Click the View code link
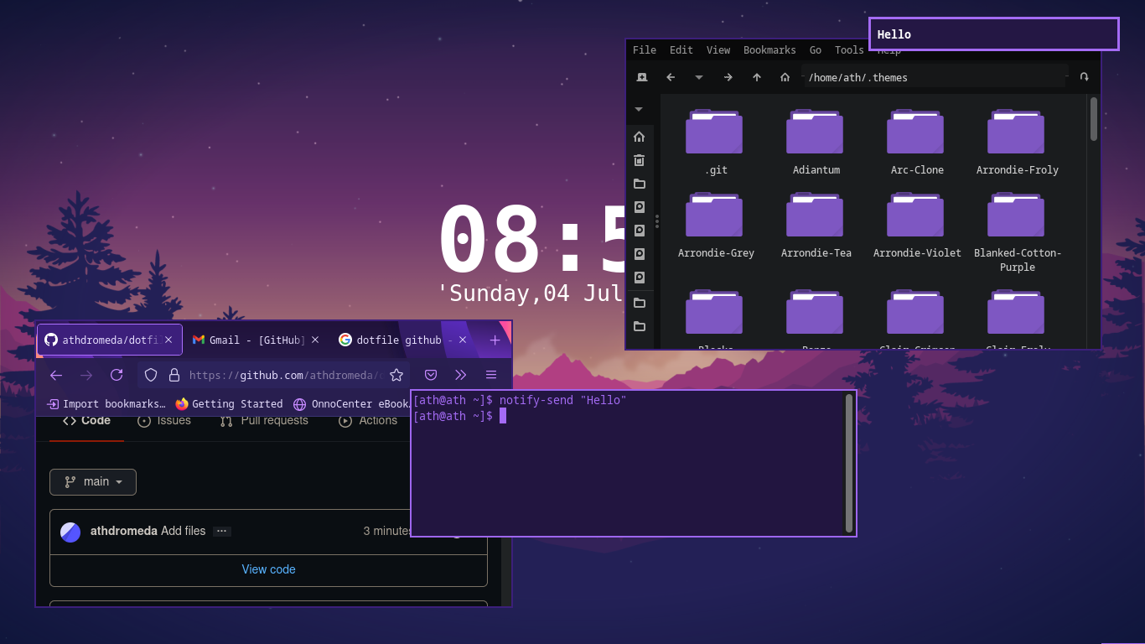 tap(268, 569)
